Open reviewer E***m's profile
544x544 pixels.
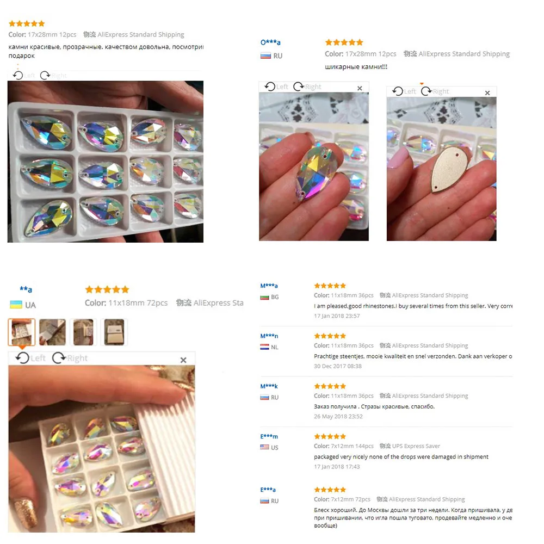269,436
